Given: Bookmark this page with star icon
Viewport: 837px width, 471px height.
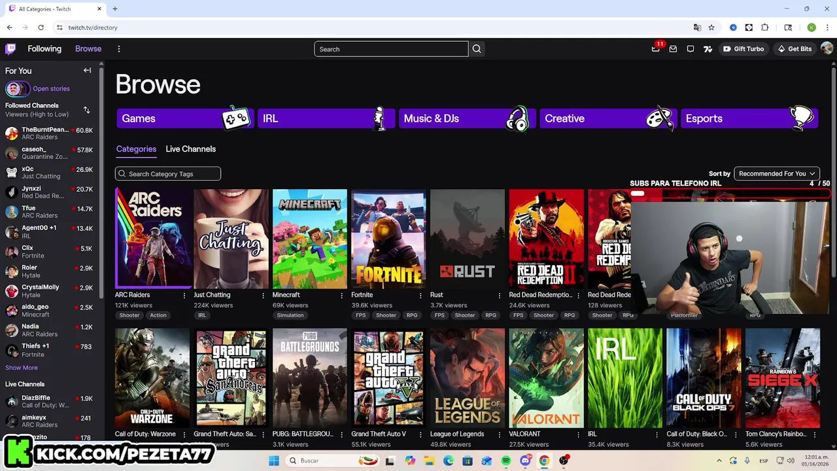Looking at the screenshot, I should [711, 27].
